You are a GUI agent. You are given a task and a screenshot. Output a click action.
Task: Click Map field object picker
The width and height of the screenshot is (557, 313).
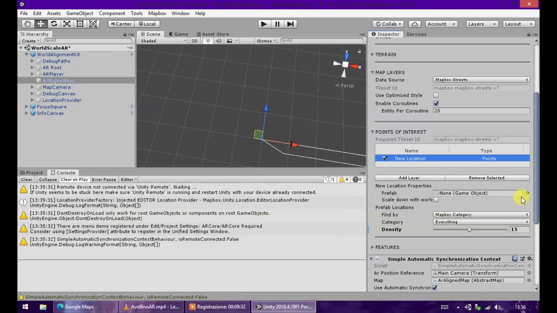click(x=529, y=280)
